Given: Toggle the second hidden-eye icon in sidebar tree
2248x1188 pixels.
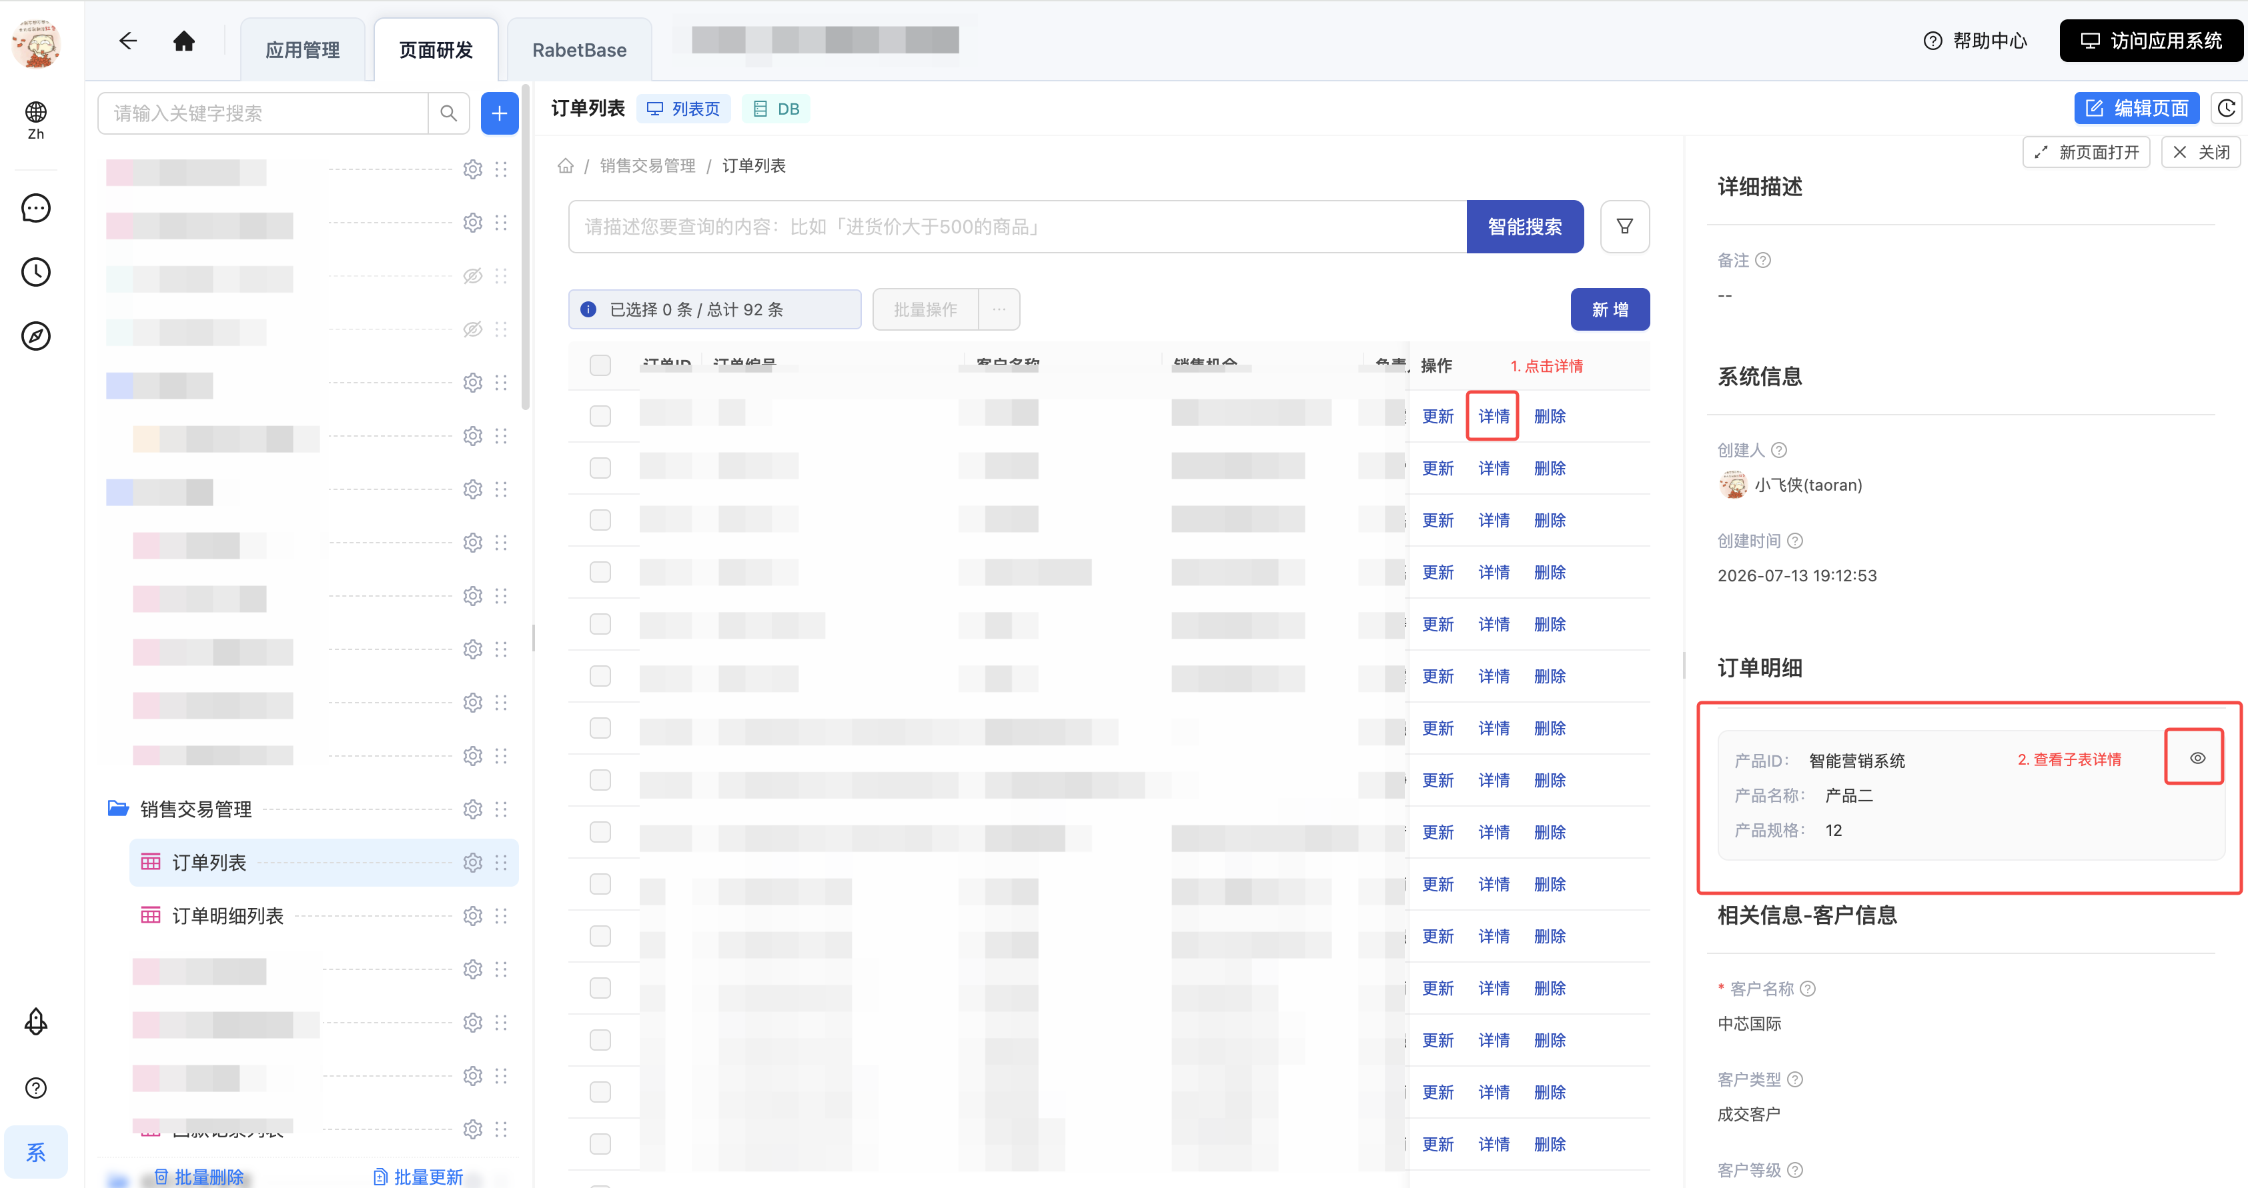Looking at the screenshot, I should (473, 330).
